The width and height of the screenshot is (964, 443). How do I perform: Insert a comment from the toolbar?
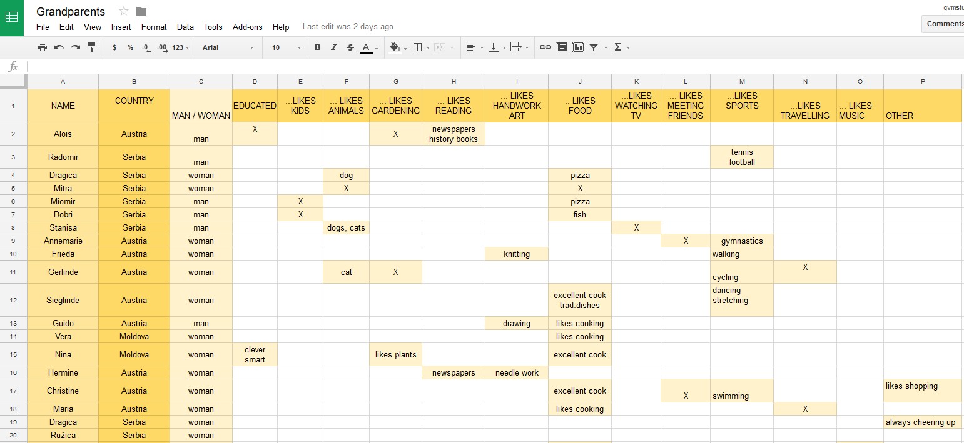pyautogui.click(x=562, y=47)
